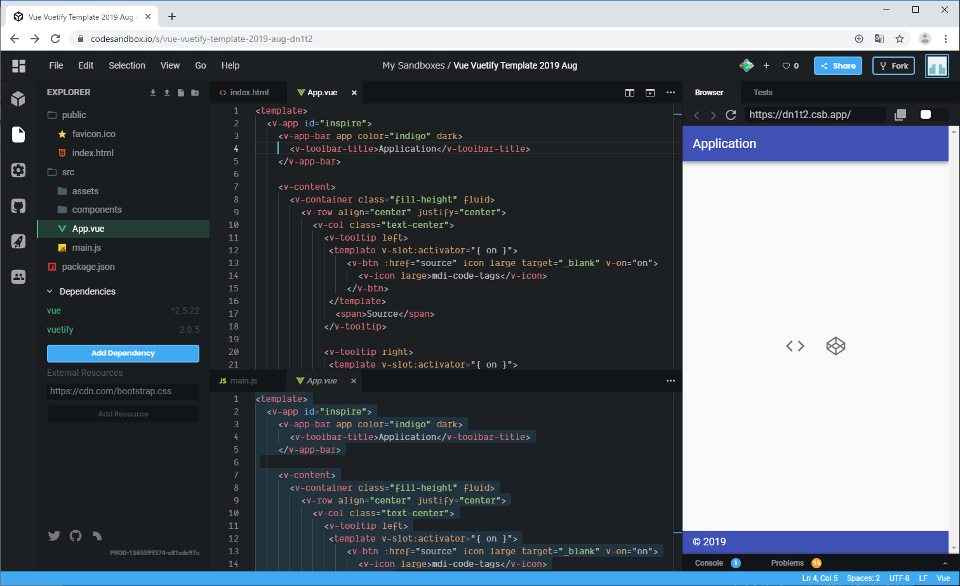Go back in the preview browser
960x586 pixels.
697,115
